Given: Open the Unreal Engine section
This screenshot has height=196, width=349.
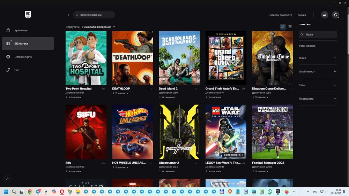Looking at the screenshot, I should click(x=28, y=57).
